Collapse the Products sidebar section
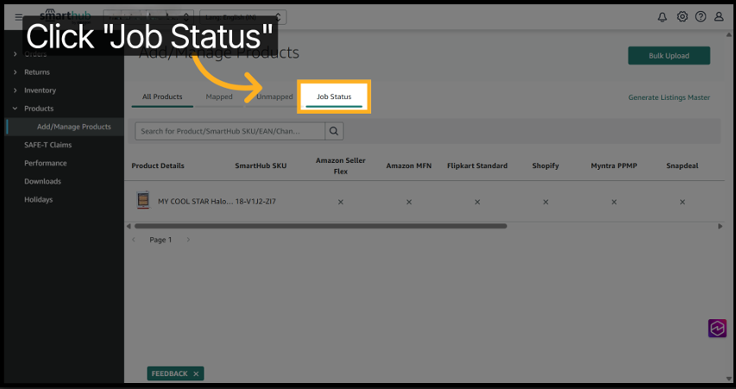 point(38,109)
